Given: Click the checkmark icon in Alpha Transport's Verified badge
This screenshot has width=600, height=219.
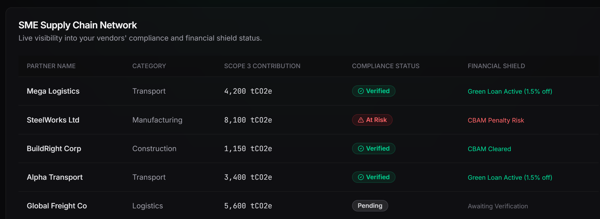Looking at the screenshot, I should 361,177.
